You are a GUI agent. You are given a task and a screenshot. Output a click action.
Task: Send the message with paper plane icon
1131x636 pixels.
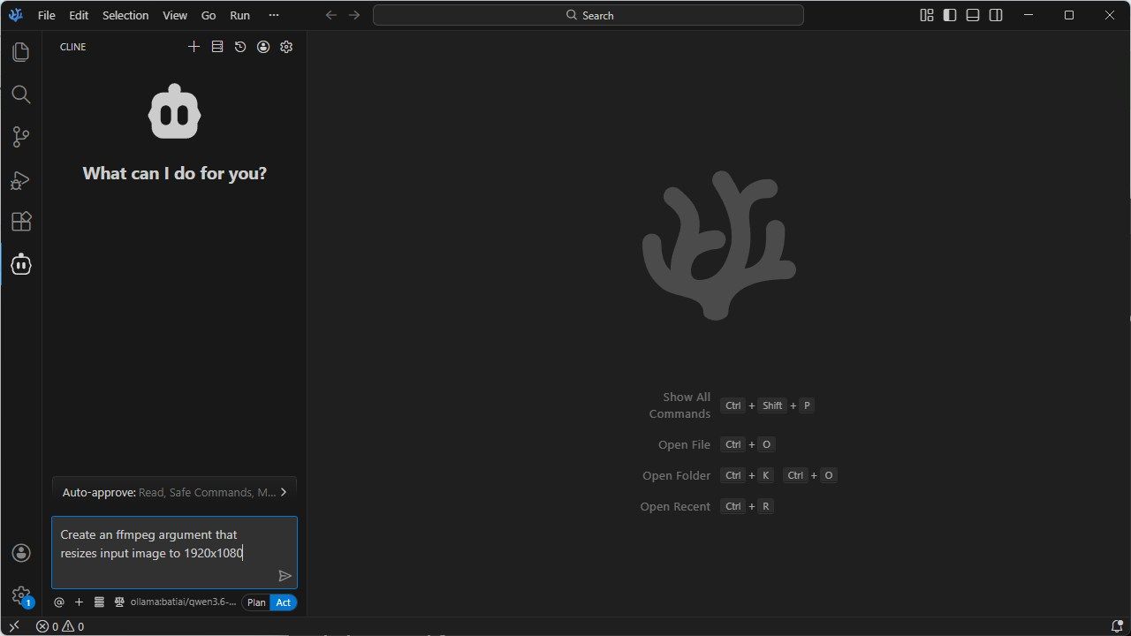(x=285, y=576)
